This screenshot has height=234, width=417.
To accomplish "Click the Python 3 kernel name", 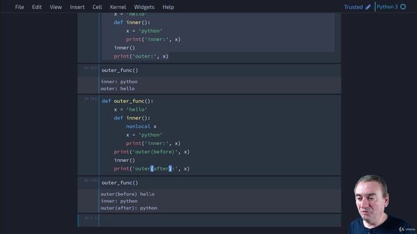I will [x=387, y=7].
